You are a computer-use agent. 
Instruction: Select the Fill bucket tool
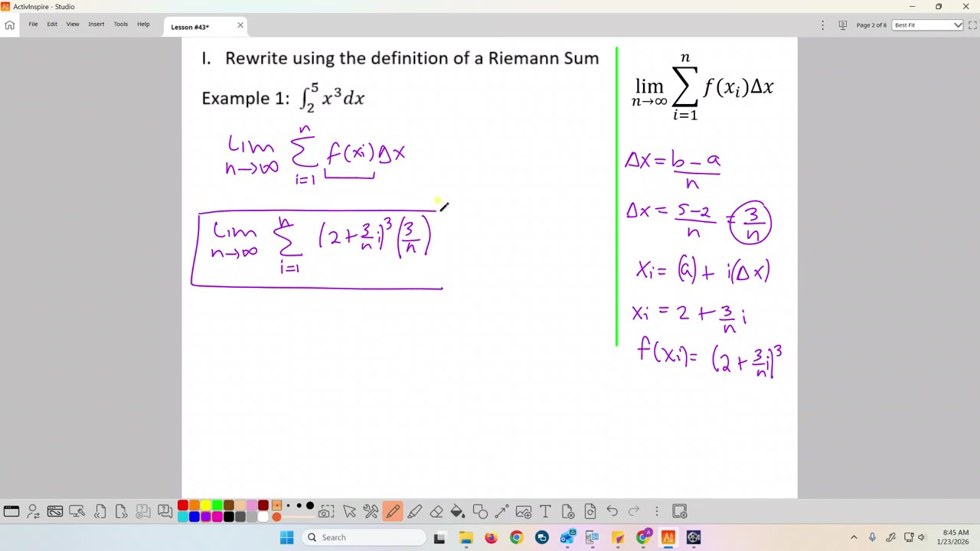point(458,511)
